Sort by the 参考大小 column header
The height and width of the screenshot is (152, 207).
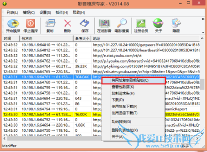click(82, 39)
